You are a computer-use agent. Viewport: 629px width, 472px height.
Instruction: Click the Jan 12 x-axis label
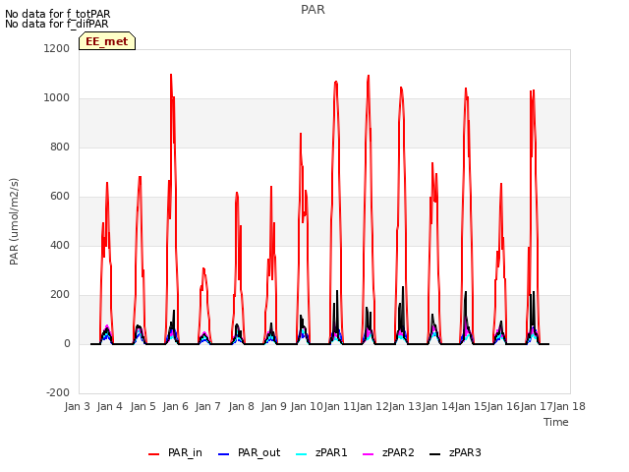click(372, 406)
